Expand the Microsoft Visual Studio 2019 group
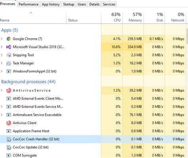 click(2, 47)
